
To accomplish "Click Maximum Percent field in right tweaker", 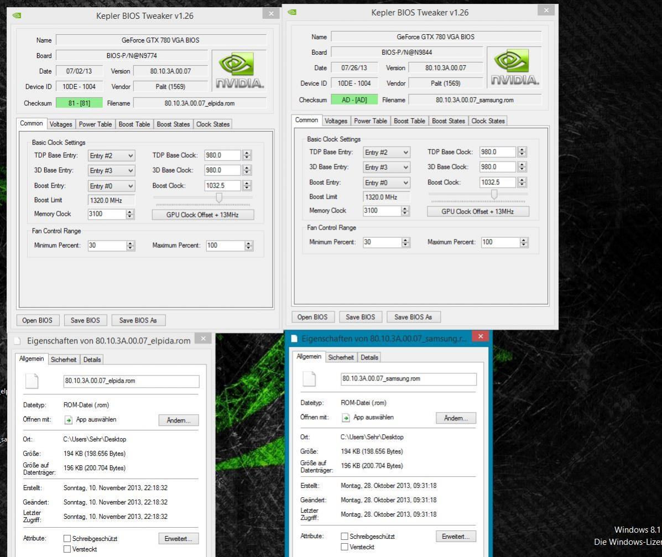I will 501,242.
